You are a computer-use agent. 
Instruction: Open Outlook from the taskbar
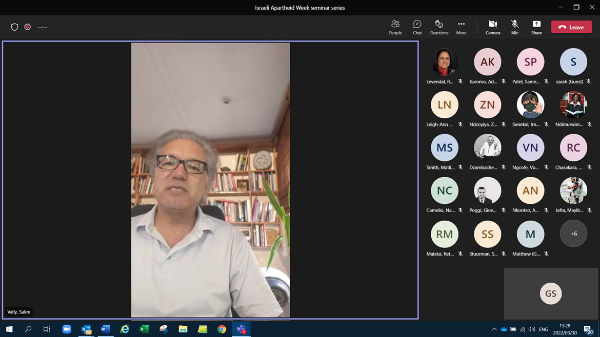pos(86,329)
